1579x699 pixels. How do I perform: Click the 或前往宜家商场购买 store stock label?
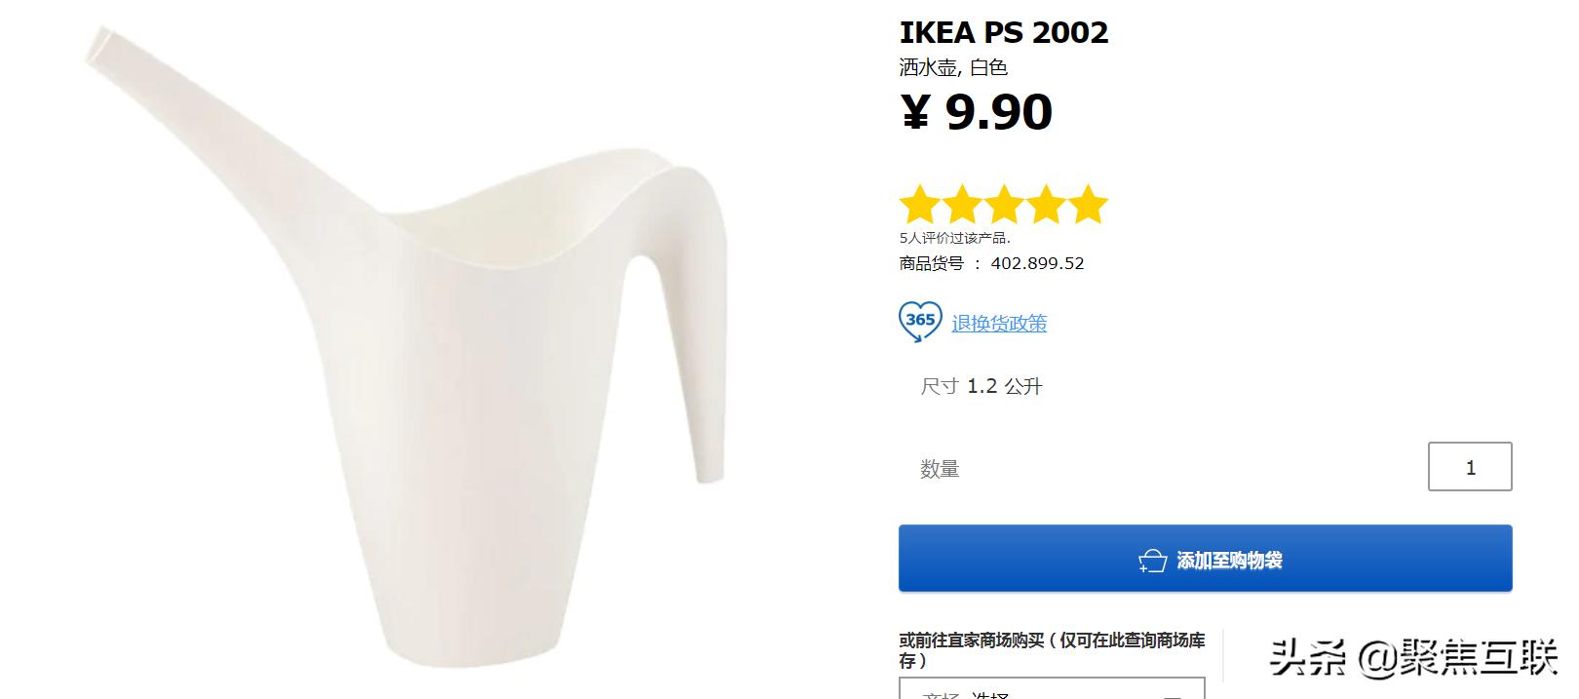click(1052, 649)
